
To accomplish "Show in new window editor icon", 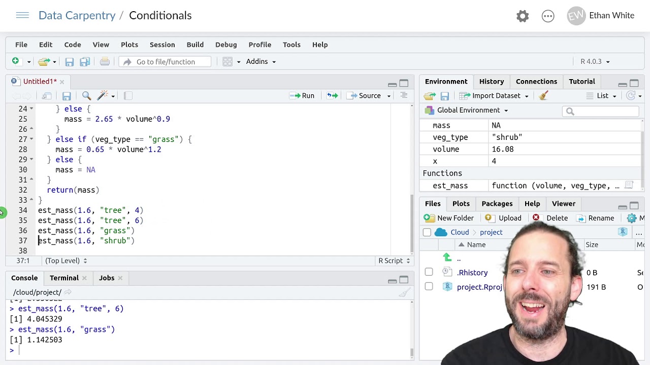I will (x=47, y=96).
